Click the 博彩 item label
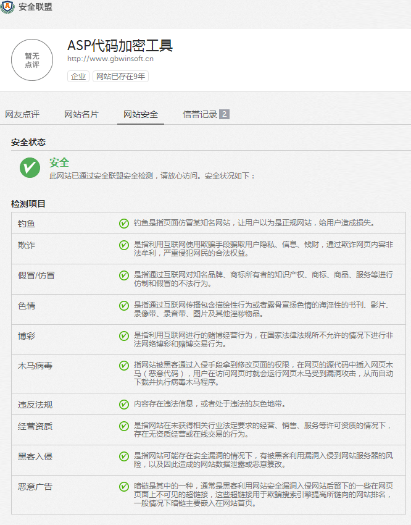The height and width of the screenshot is (525, 411). [27, 336]
